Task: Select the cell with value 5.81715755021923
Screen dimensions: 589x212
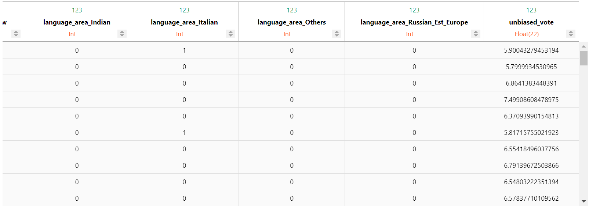Action: (531, 133)
